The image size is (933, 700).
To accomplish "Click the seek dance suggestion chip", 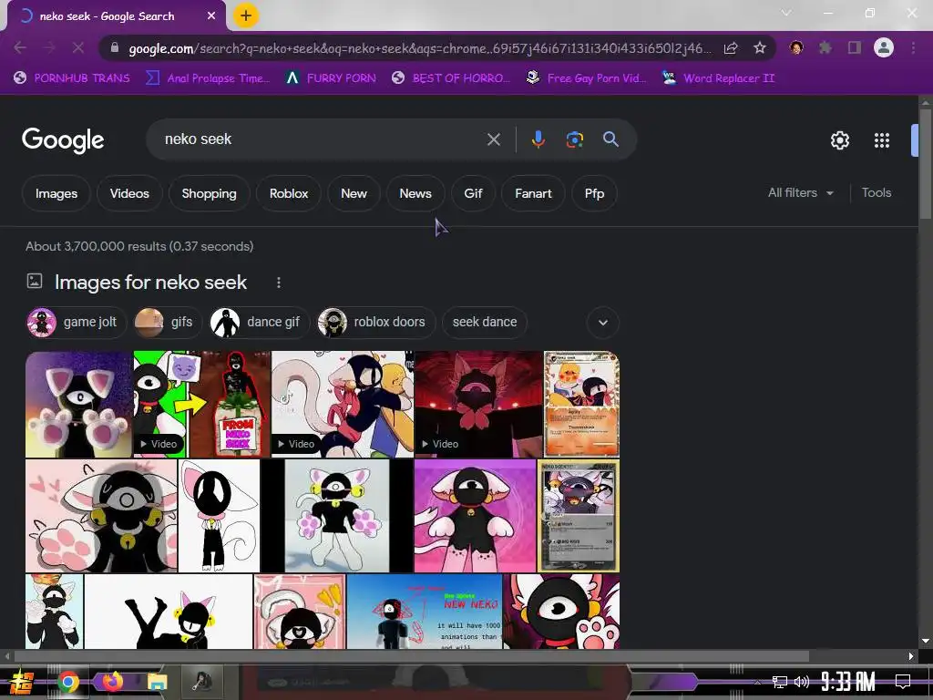I will [485, 322].
